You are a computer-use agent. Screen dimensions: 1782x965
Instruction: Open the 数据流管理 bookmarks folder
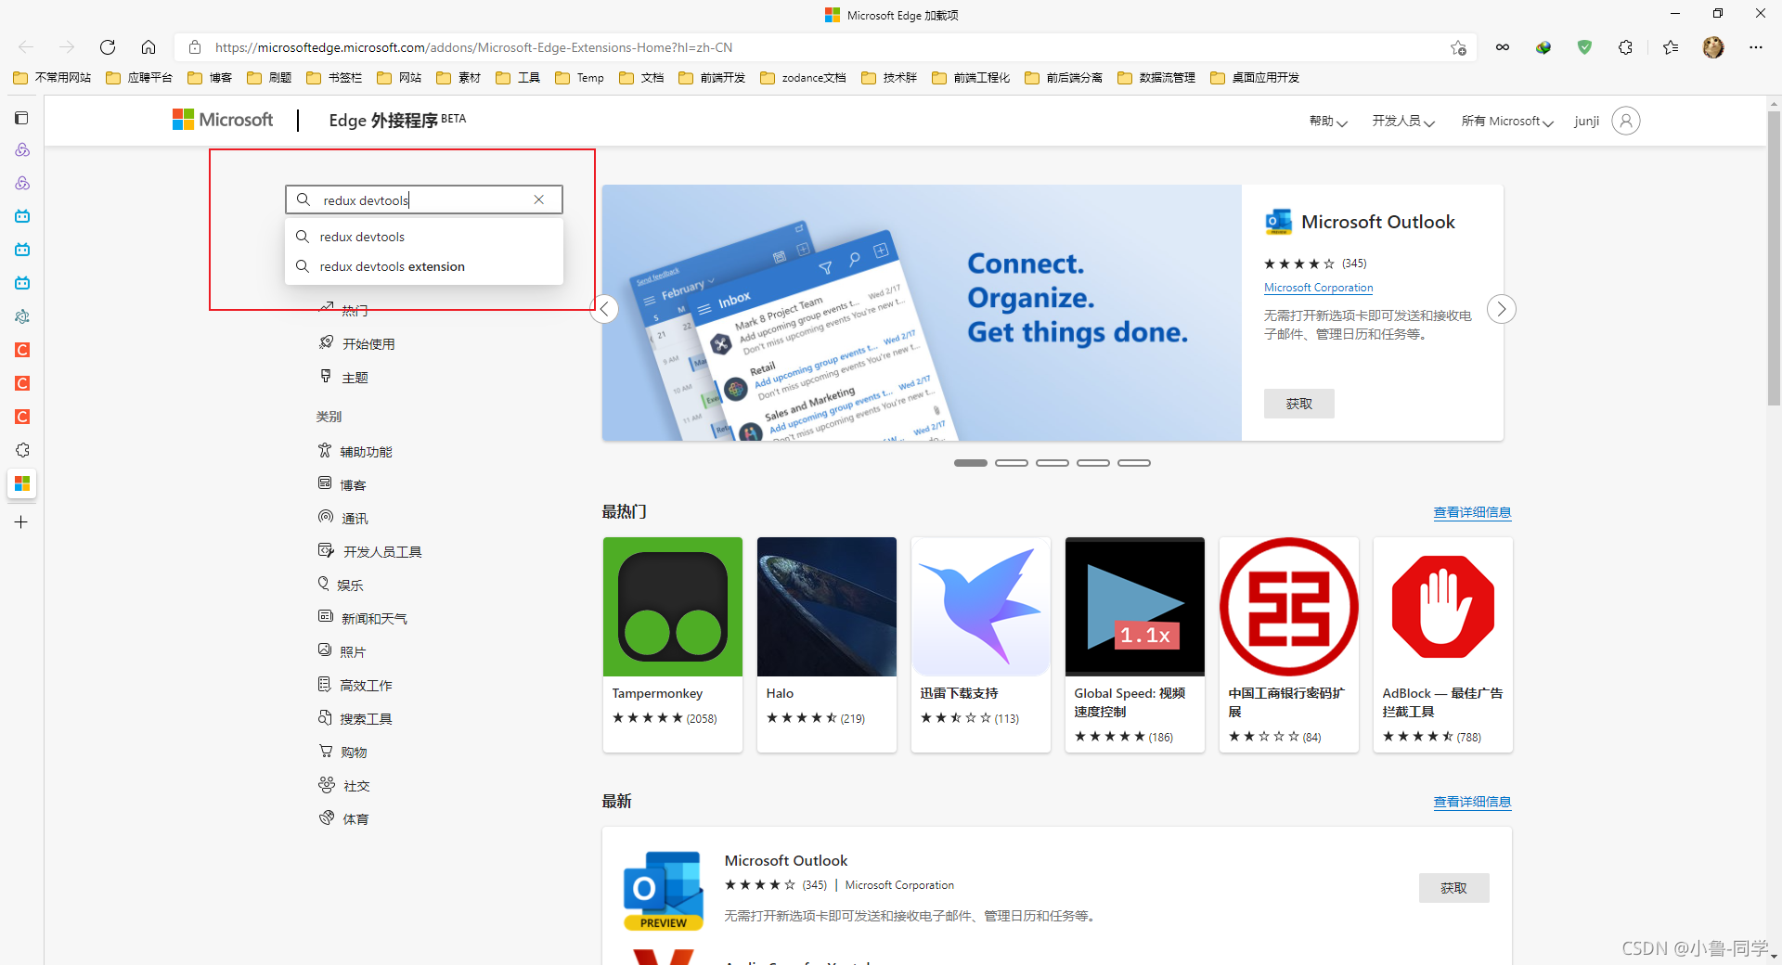(x=1156, y=78)
